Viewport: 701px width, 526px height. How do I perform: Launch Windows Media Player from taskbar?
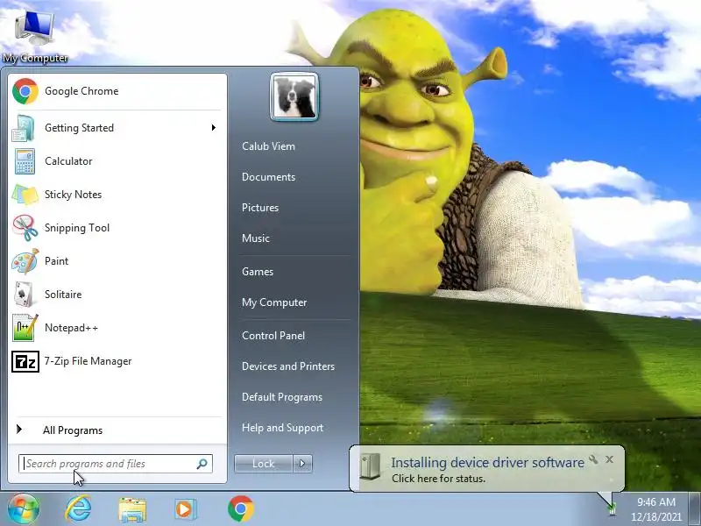(x=184, y=509)
